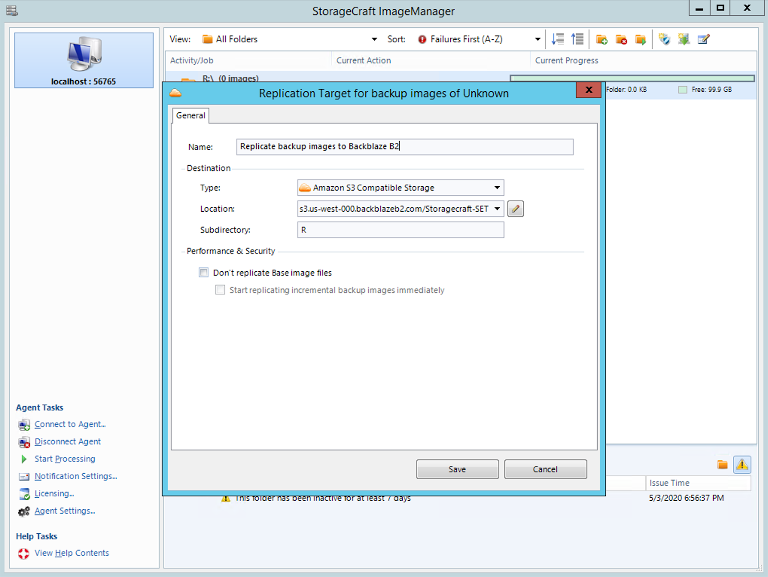Click the start folder processing icon
The image size is (768, 577).
pos(641,39)
